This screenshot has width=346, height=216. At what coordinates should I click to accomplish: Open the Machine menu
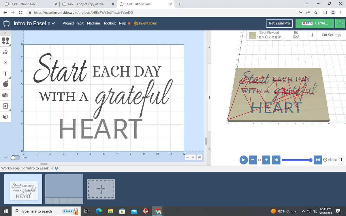(93, 23)
